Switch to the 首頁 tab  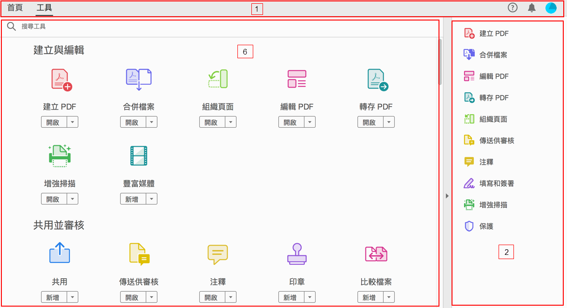tap(14, 8)
